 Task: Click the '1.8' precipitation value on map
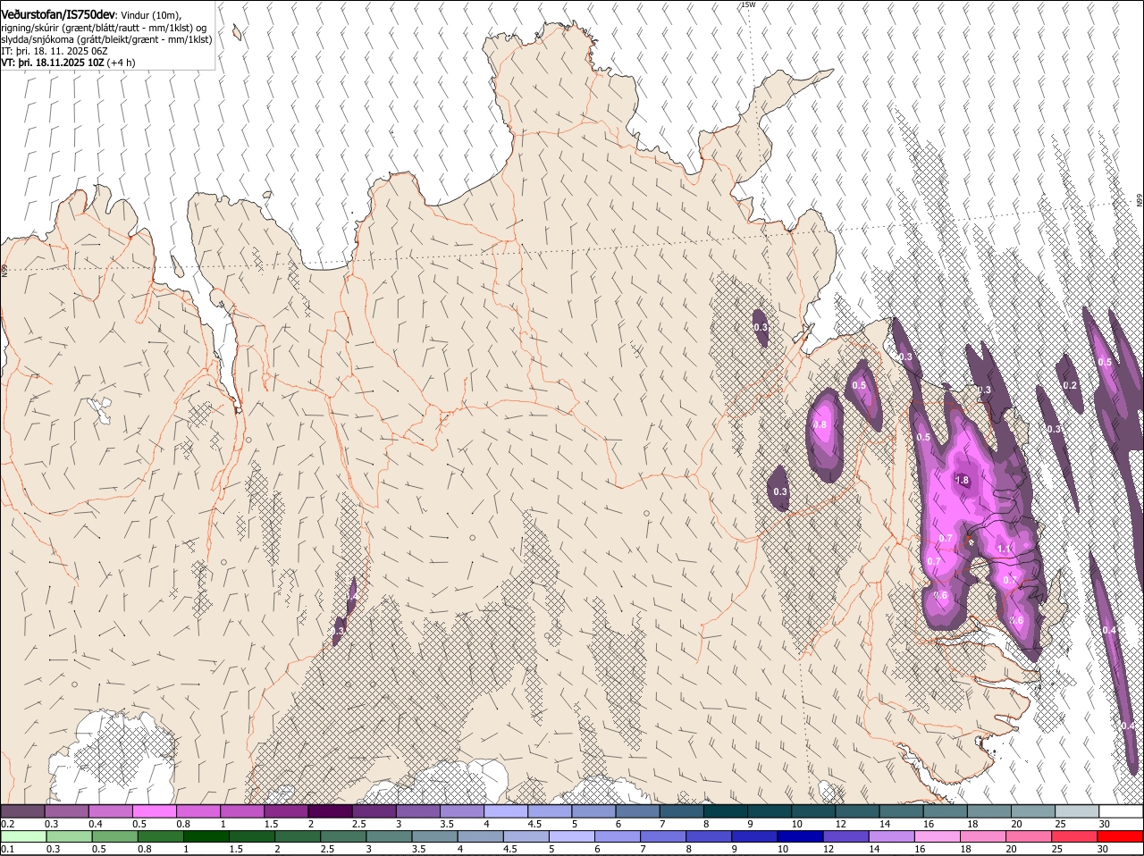[962, 480]
